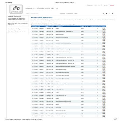Click the 'Visited URL' column header

(x=68, y=26)
